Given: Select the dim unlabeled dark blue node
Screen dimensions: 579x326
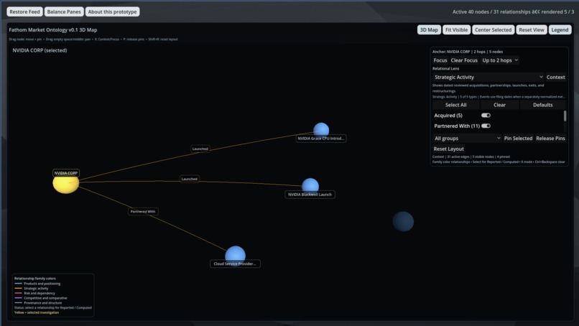Looking at the screenshot, I should click(403, 221).
